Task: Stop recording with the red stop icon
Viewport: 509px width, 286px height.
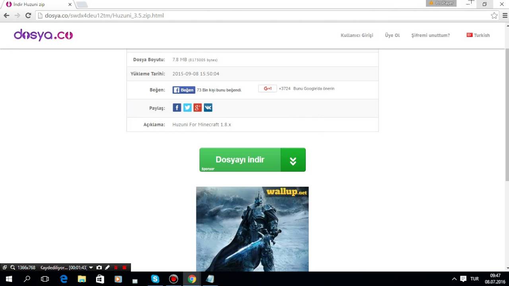Action: pos(124,268)
